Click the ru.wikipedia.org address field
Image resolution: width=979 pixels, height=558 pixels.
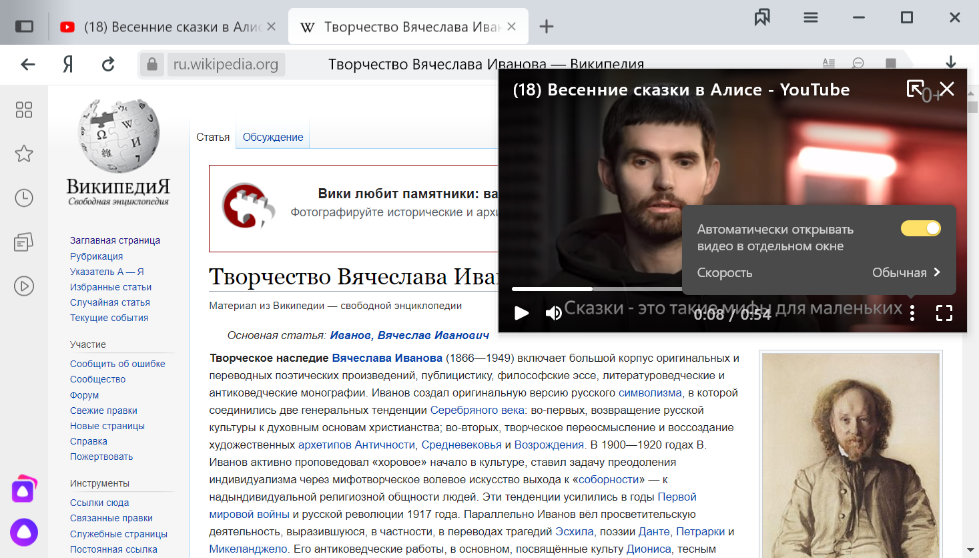(226, 64)
